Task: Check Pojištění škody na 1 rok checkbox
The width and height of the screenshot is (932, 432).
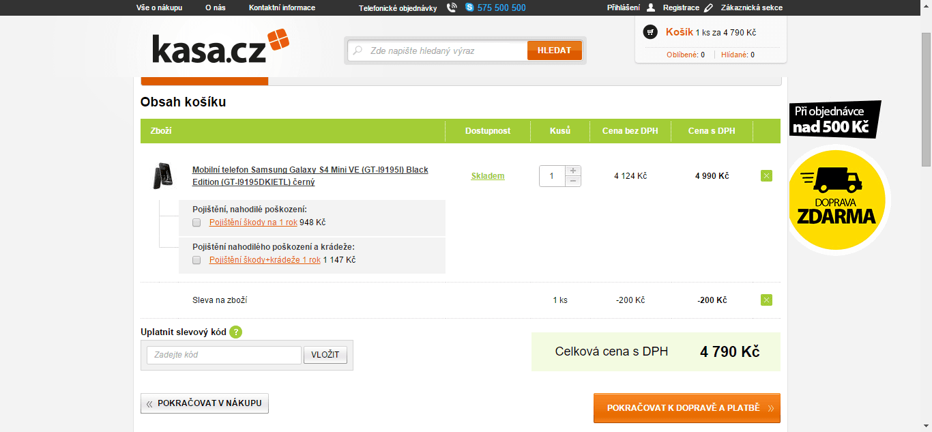Action: pos(196,222)
